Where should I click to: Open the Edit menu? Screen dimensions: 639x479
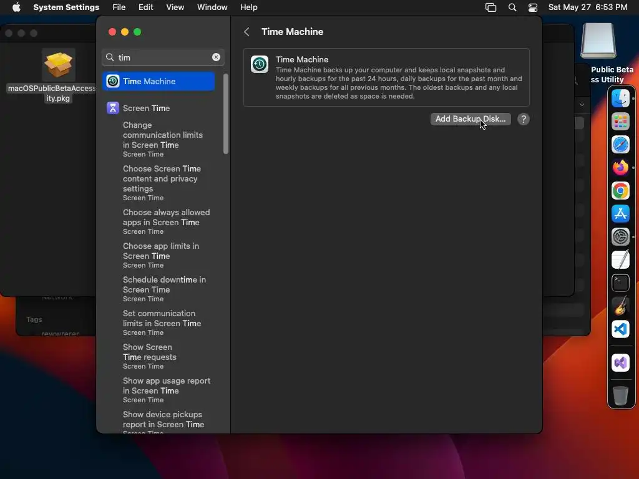pos(145,7)
